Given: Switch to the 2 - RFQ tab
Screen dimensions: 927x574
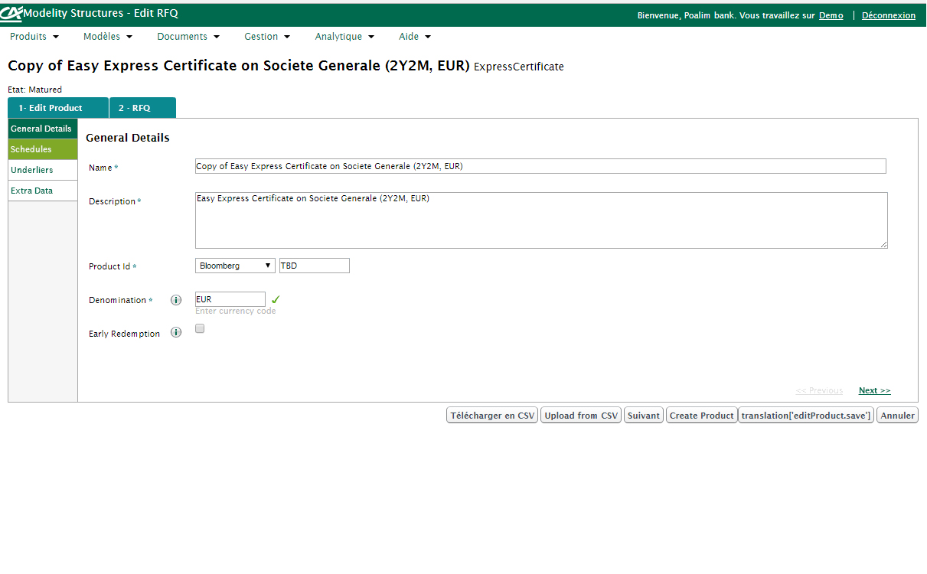Looking at the screenshot, I should click(142, 108).
